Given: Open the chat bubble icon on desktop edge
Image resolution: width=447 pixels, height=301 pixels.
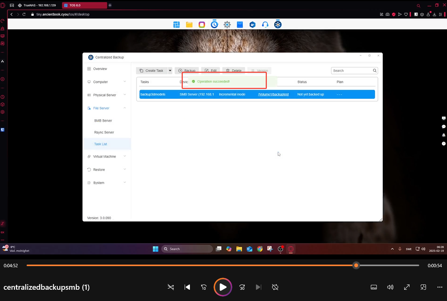Looking at the screenshot, I should tap(444, 126).
